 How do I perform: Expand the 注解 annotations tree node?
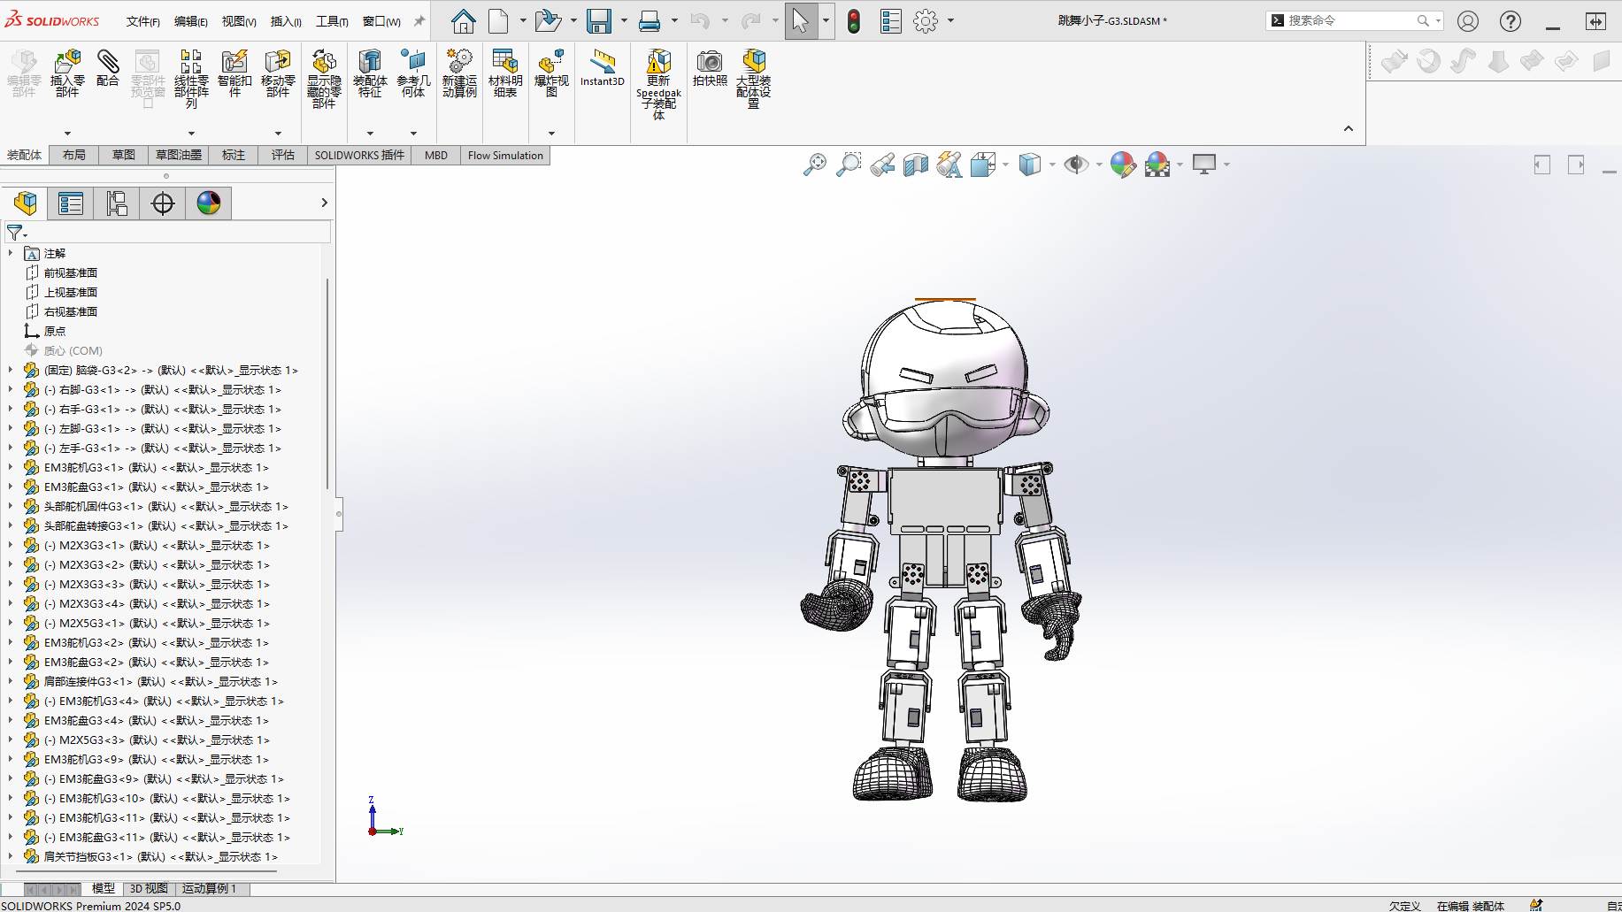pyautogui.click(x=11, y=253)
